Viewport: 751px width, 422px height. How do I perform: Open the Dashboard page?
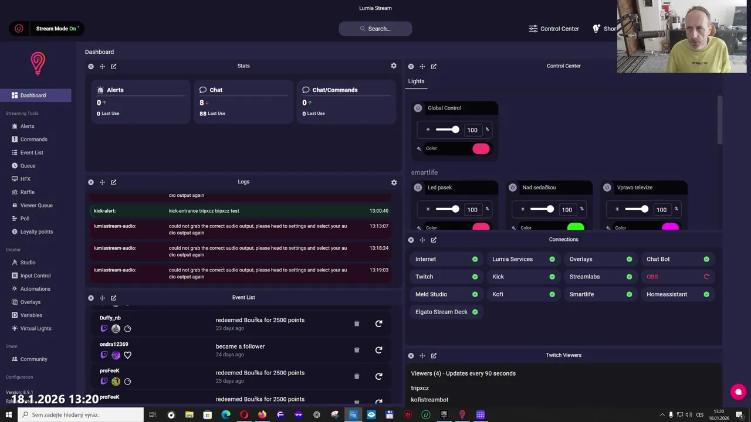point(36,96)
